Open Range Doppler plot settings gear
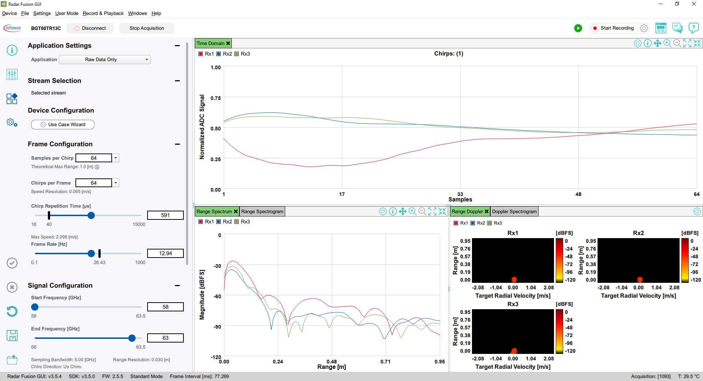Viewport: 703px width, 381px height. (697, 211)
